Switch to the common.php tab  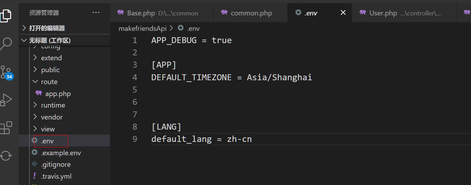tap(251, 13)
